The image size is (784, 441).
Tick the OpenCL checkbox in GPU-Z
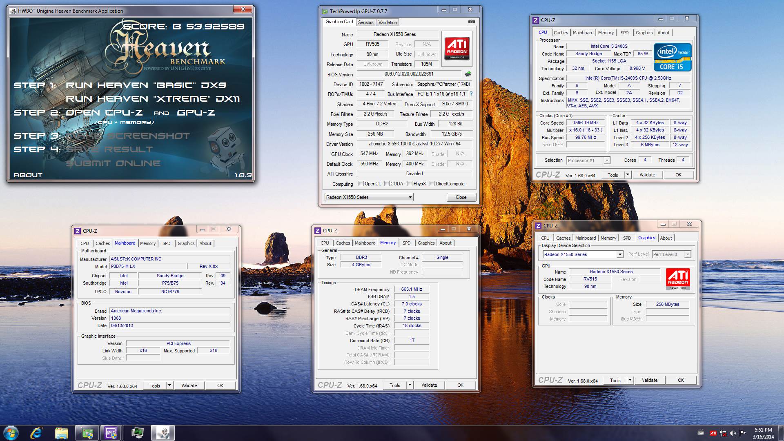[361, 184]
